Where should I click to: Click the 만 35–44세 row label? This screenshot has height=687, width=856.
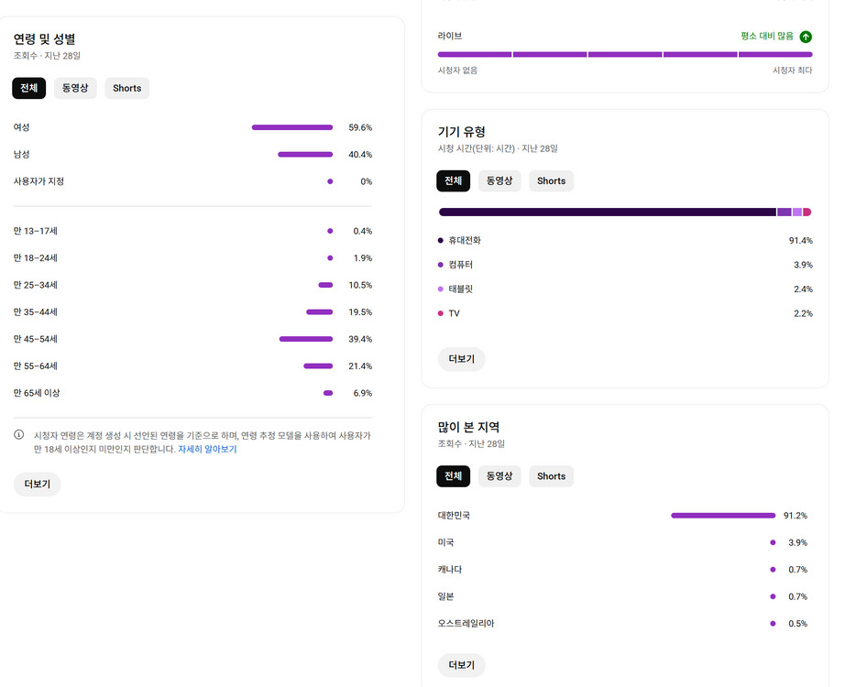36,311
